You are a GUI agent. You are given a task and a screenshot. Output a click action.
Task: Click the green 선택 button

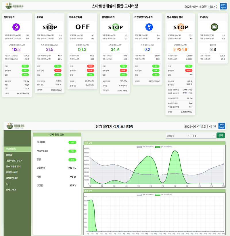[x=221, y=136]
